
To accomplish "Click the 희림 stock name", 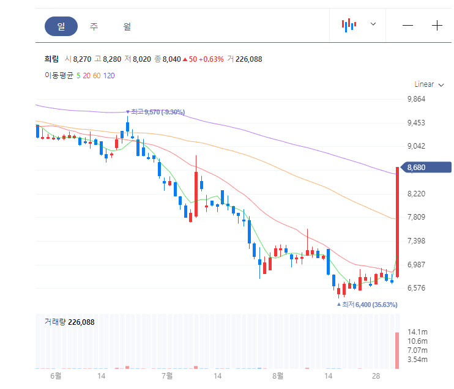I will click(x=51, y=59).
